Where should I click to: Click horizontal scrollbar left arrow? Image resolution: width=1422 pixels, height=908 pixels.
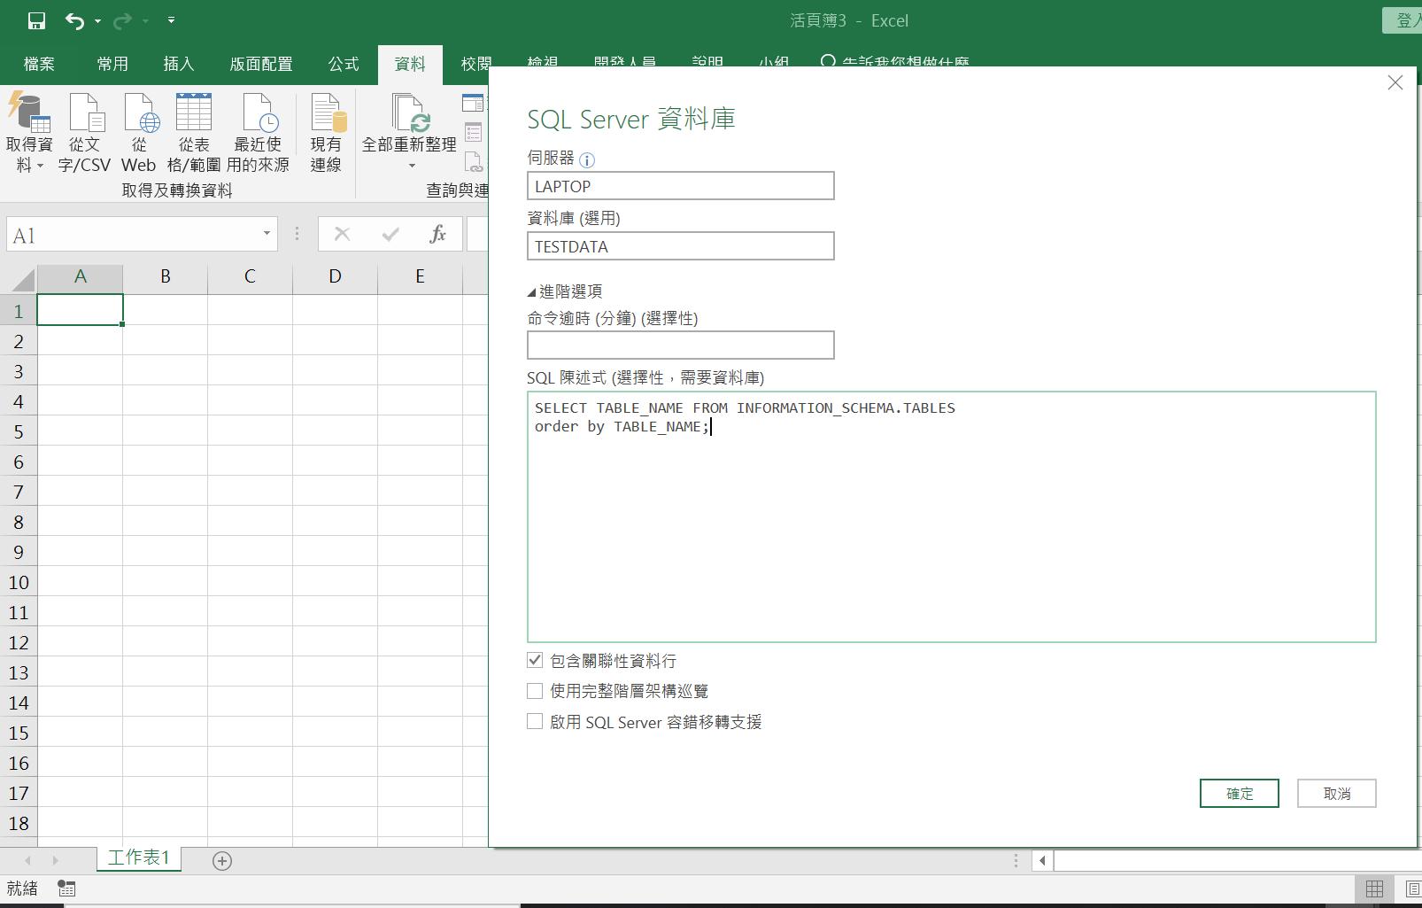coord(1043,860)
